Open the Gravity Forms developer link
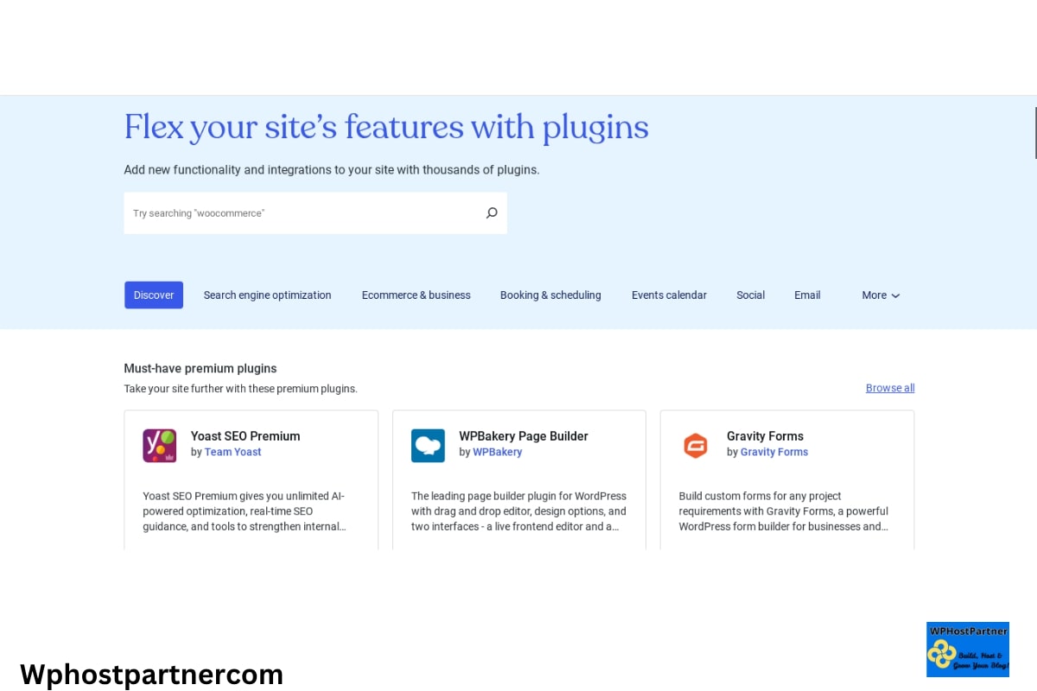1037x691 pixels. (x=774, y=452)
